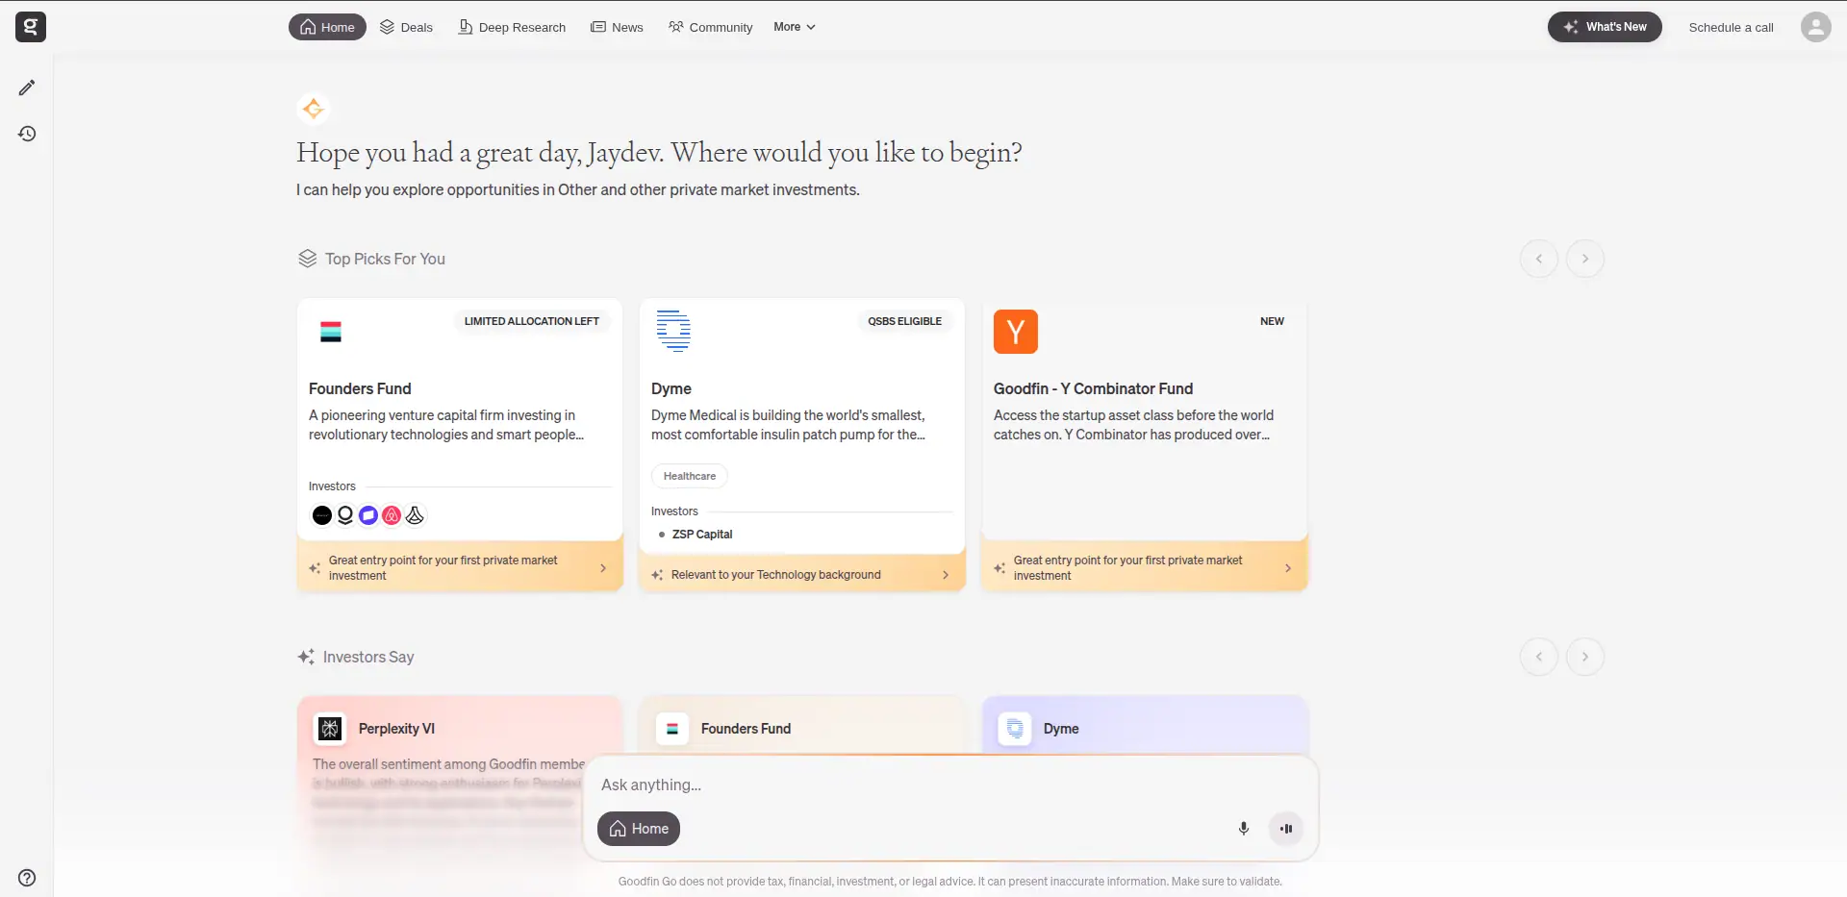Open Founders Fund title in Investors Say
Viewport: 1847px width, 897px height.
[x=746, y=729]
